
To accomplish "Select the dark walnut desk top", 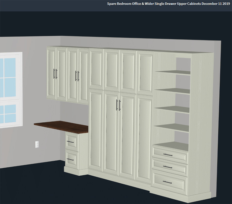I will point(61,127).
